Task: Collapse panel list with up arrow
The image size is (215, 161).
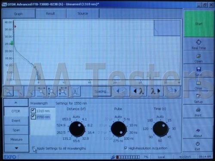Action: tap(16, 103)
